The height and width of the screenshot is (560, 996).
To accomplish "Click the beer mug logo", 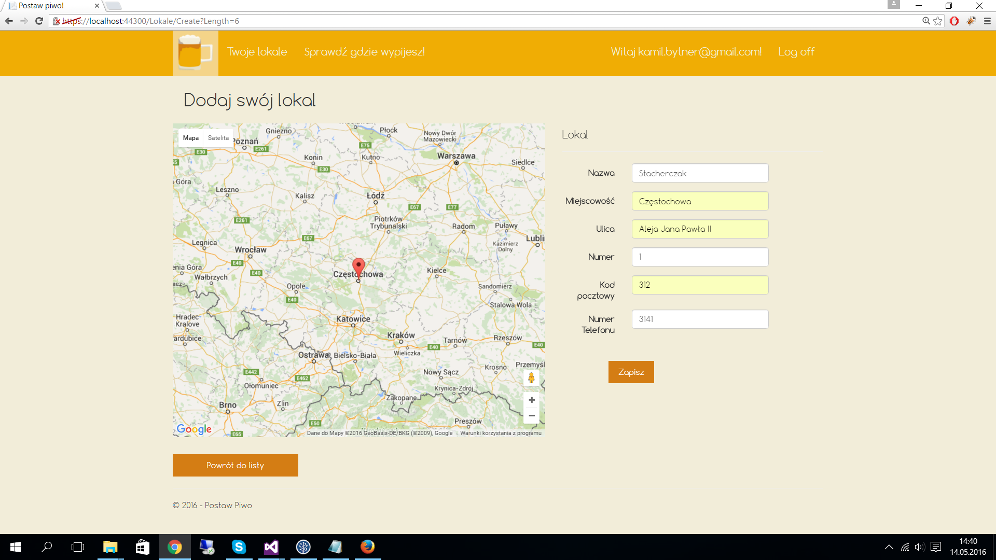I will (195, 53).
